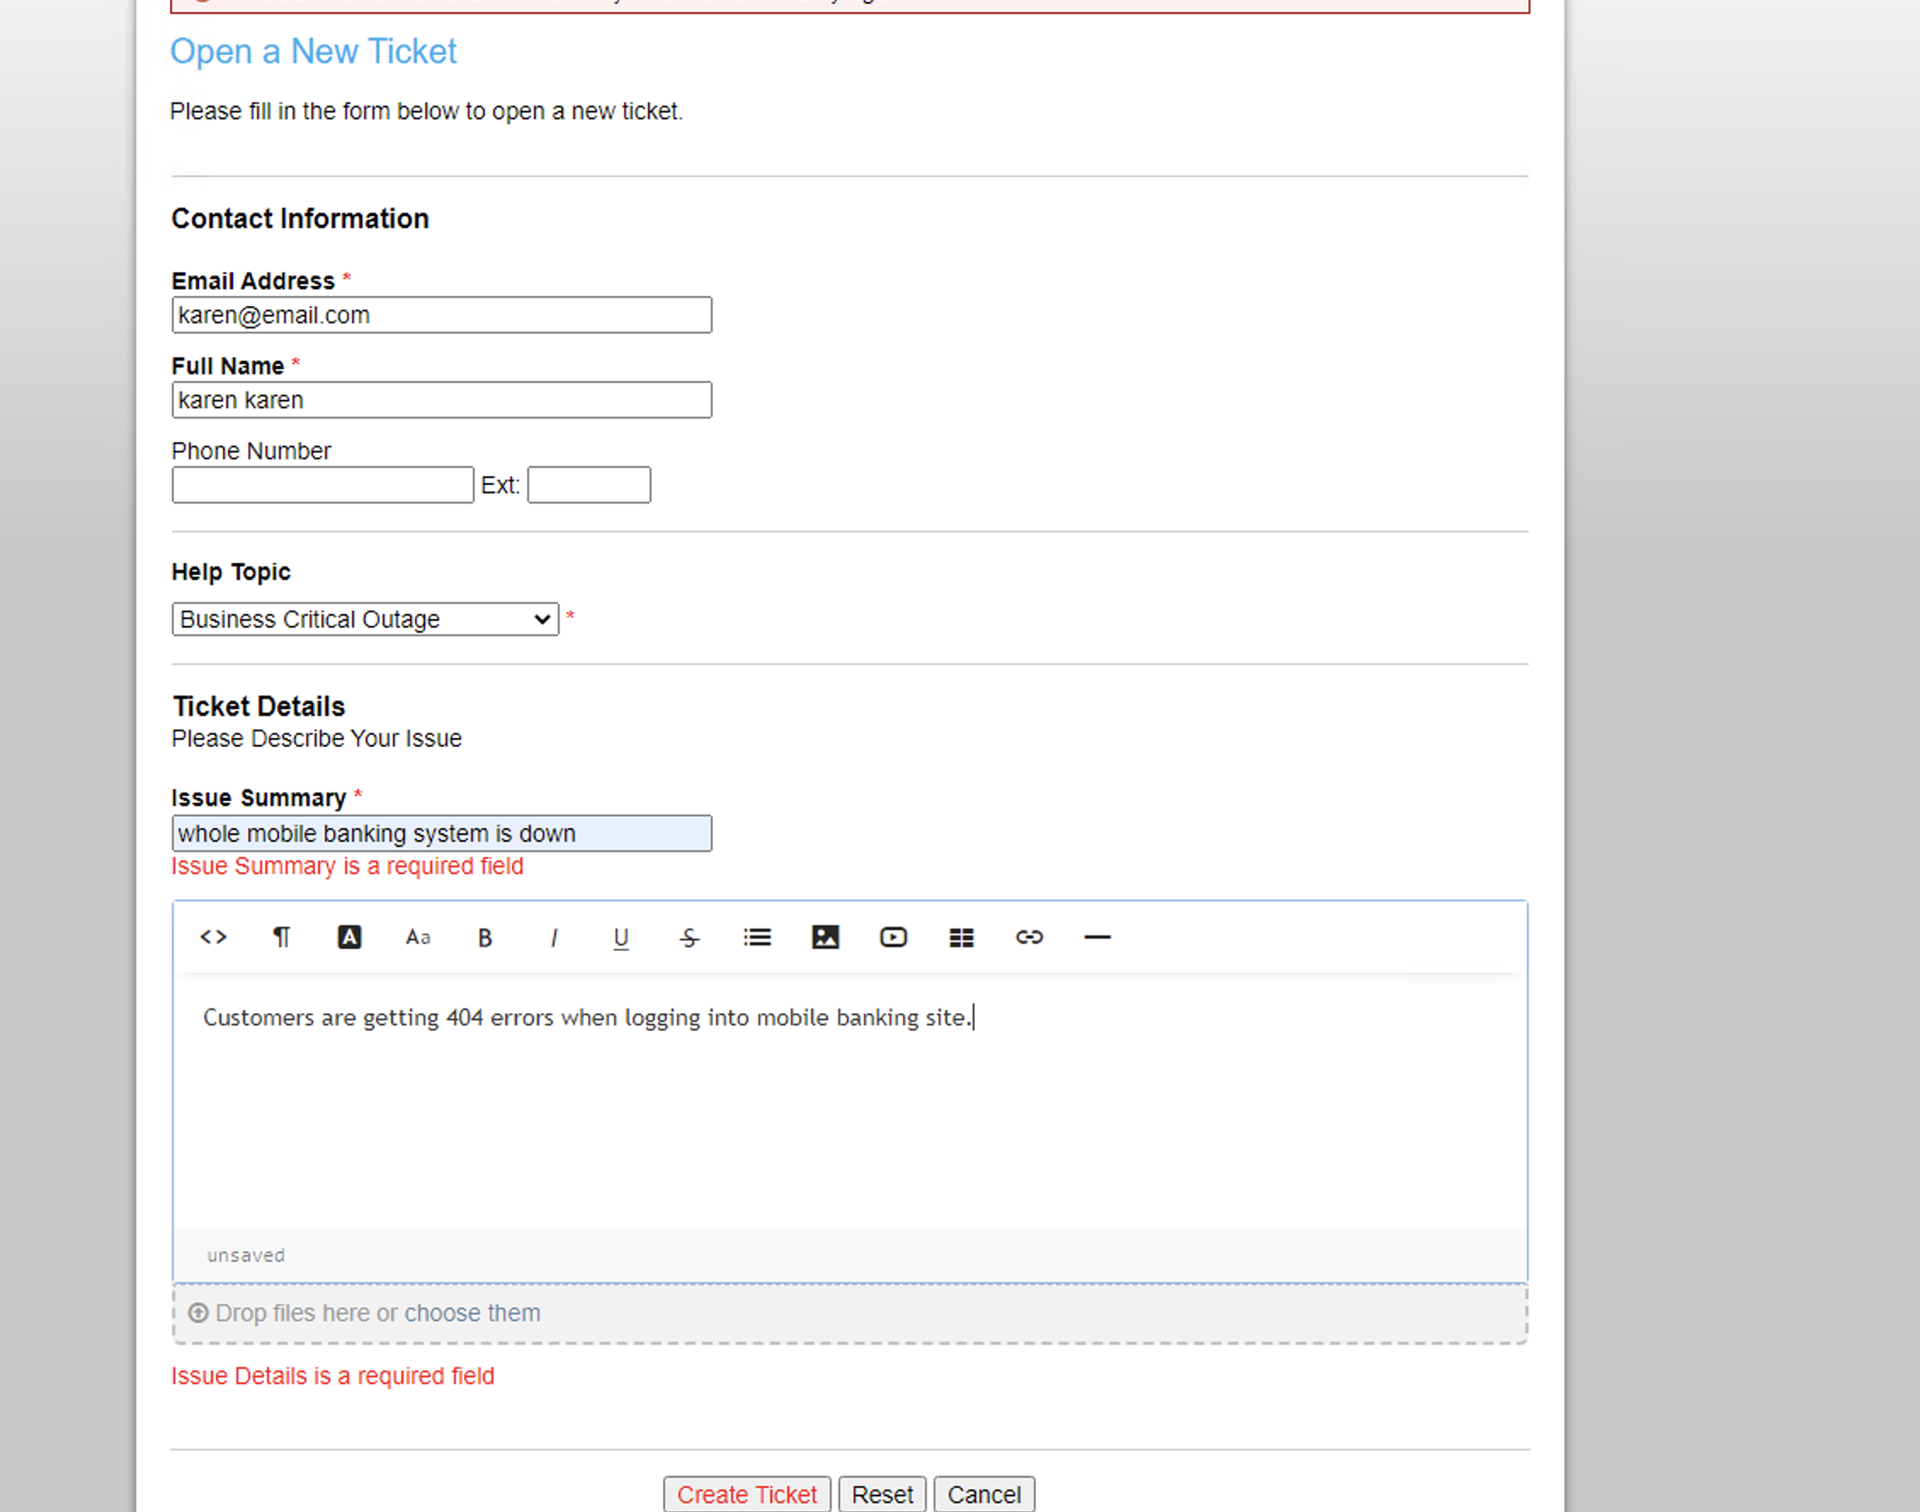
Task: Open text color picker
Action: tap(349, 936)
